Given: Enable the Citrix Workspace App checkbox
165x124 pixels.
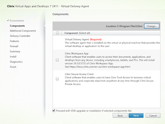Looking at the screenshot, I should click(x=57, y=60).
